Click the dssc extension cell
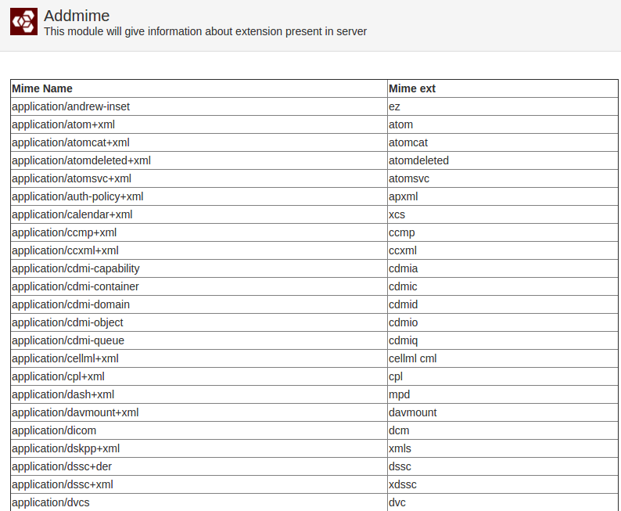Screen dimensions: 621x511 click(503, 466)
